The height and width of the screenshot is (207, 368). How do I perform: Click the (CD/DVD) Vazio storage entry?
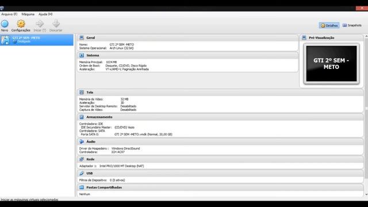(x=124, y=128)
